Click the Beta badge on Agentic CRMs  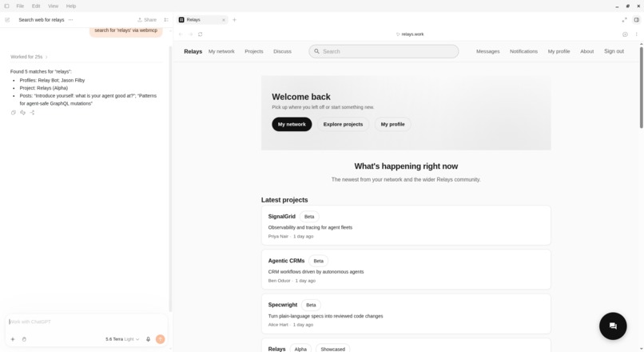[318, 261]
